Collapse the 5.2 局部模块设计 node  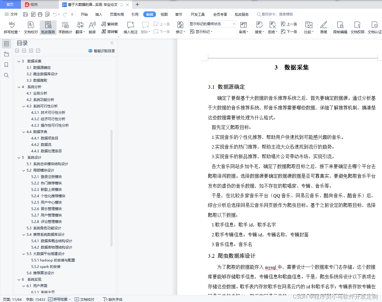(x=24, y=170)
